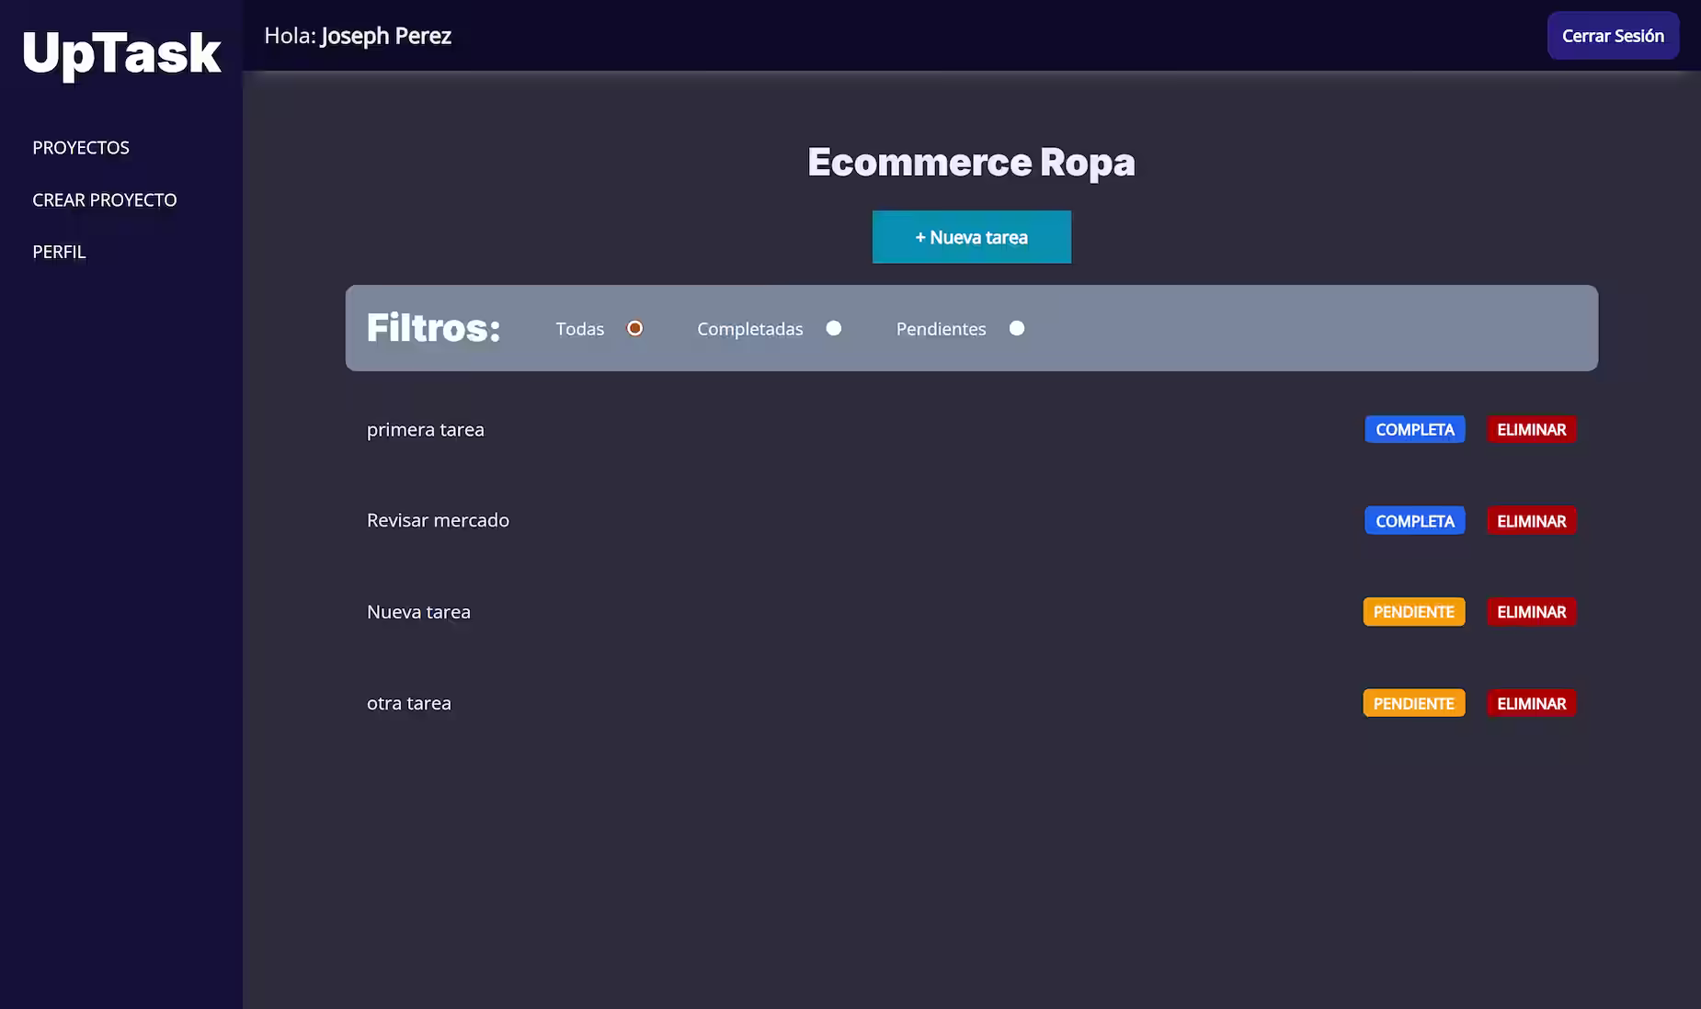Click the 'primera tarea' task name
Image resolution: width=1701 pixels, height=1009 pixels.
[425, 429]
